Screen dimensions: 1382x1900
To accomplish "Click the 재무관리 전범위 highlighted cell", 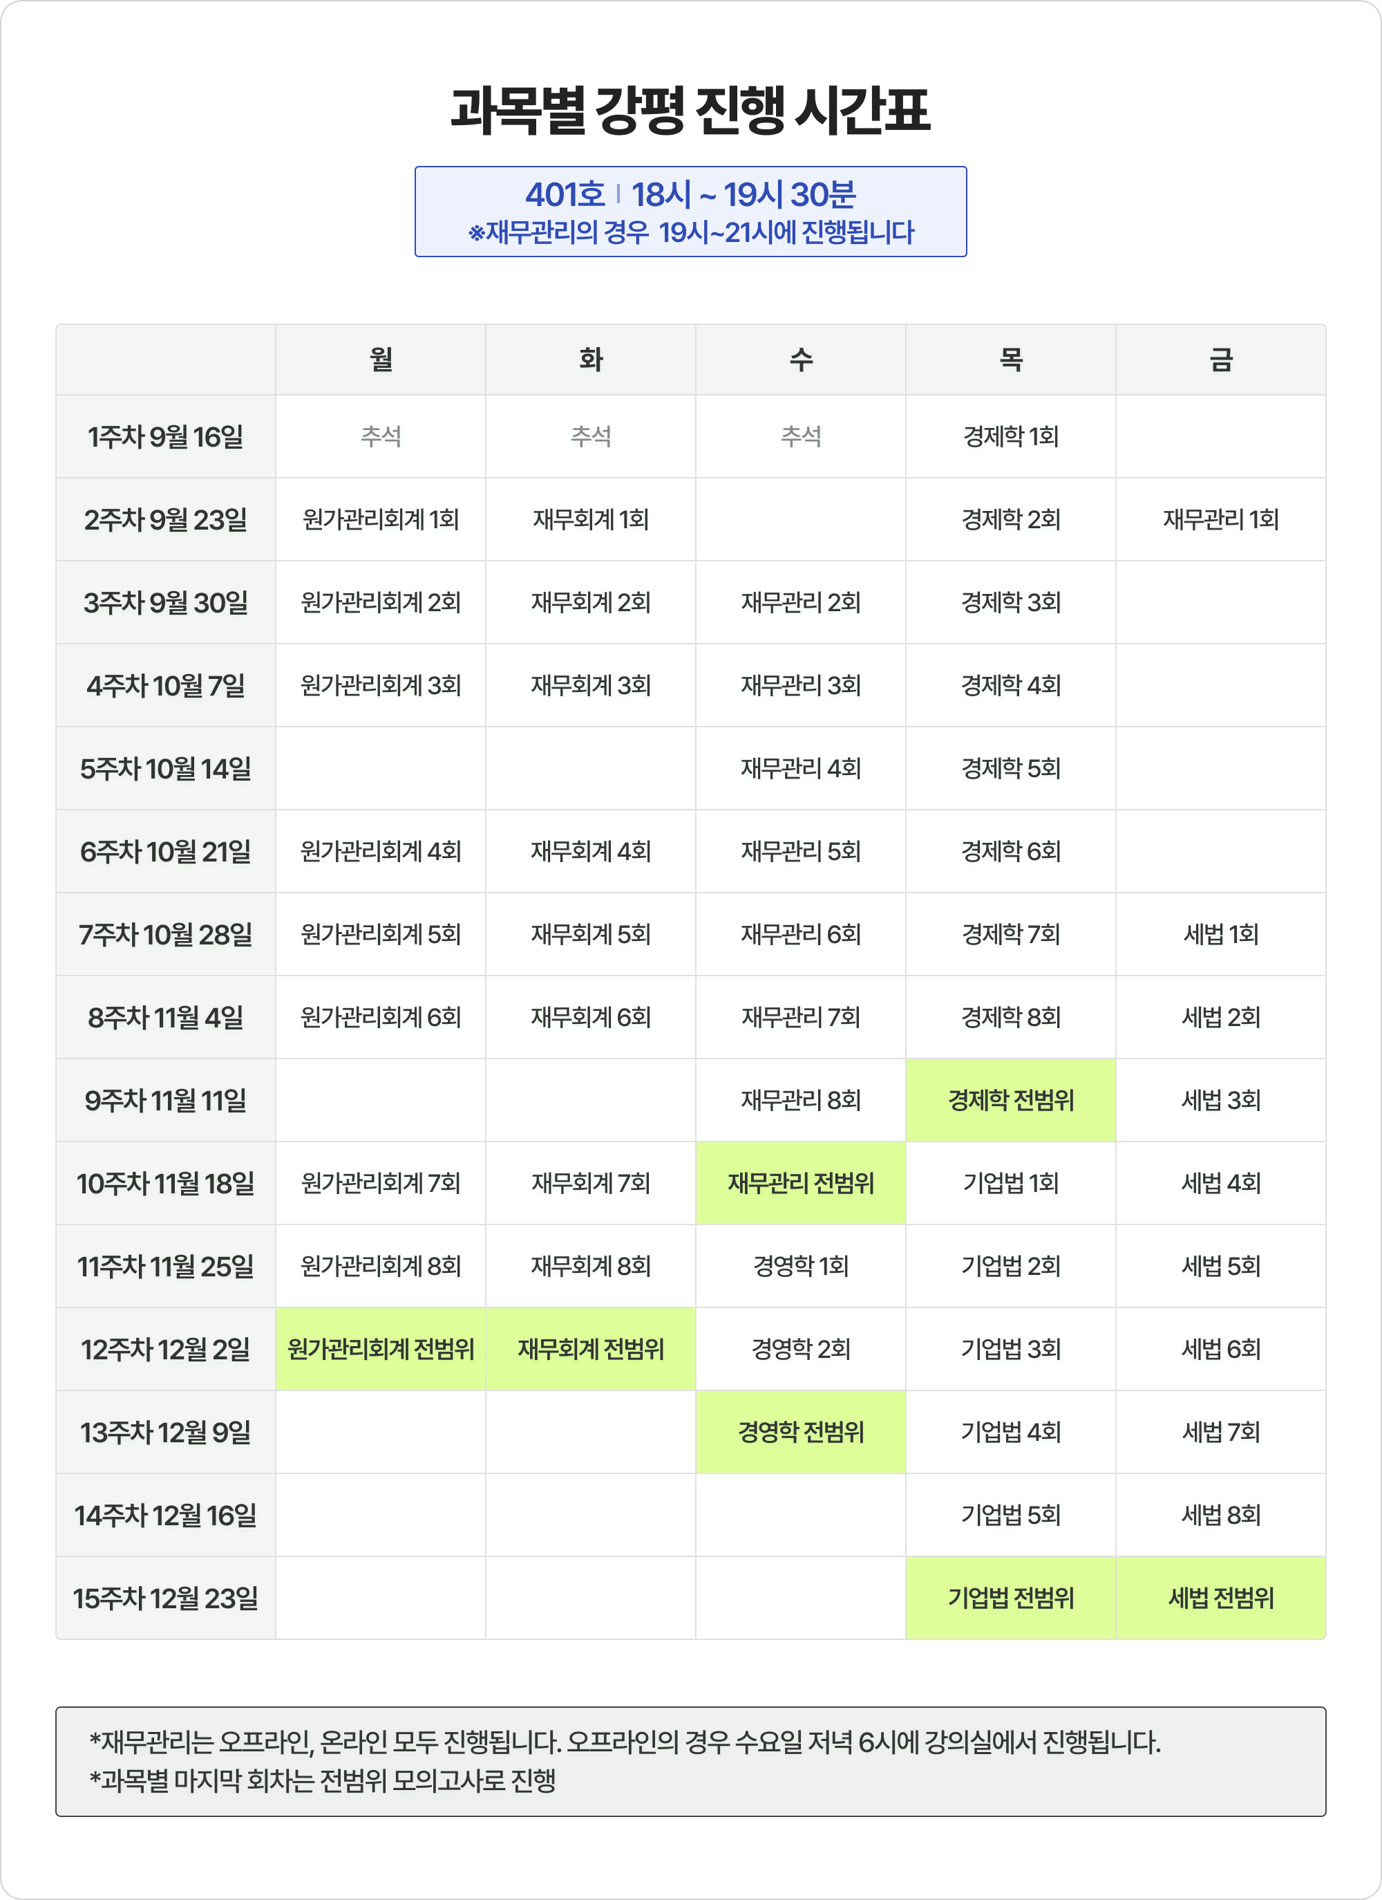I will click(800, 1183).
